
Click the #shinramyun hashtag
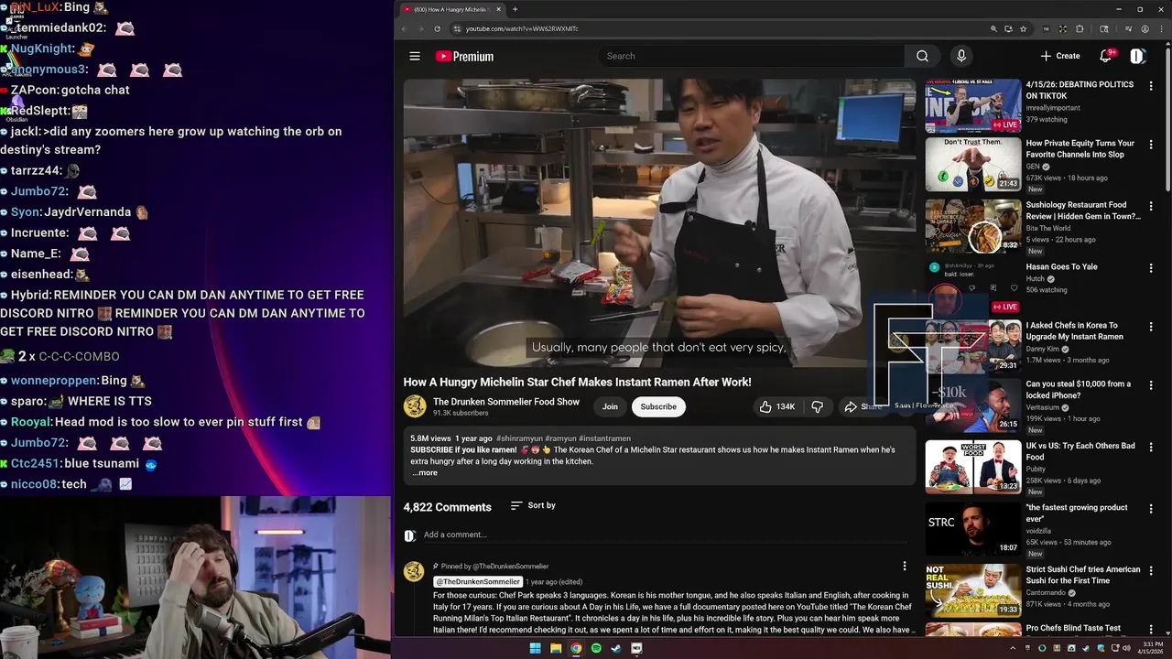pos(519,438)
